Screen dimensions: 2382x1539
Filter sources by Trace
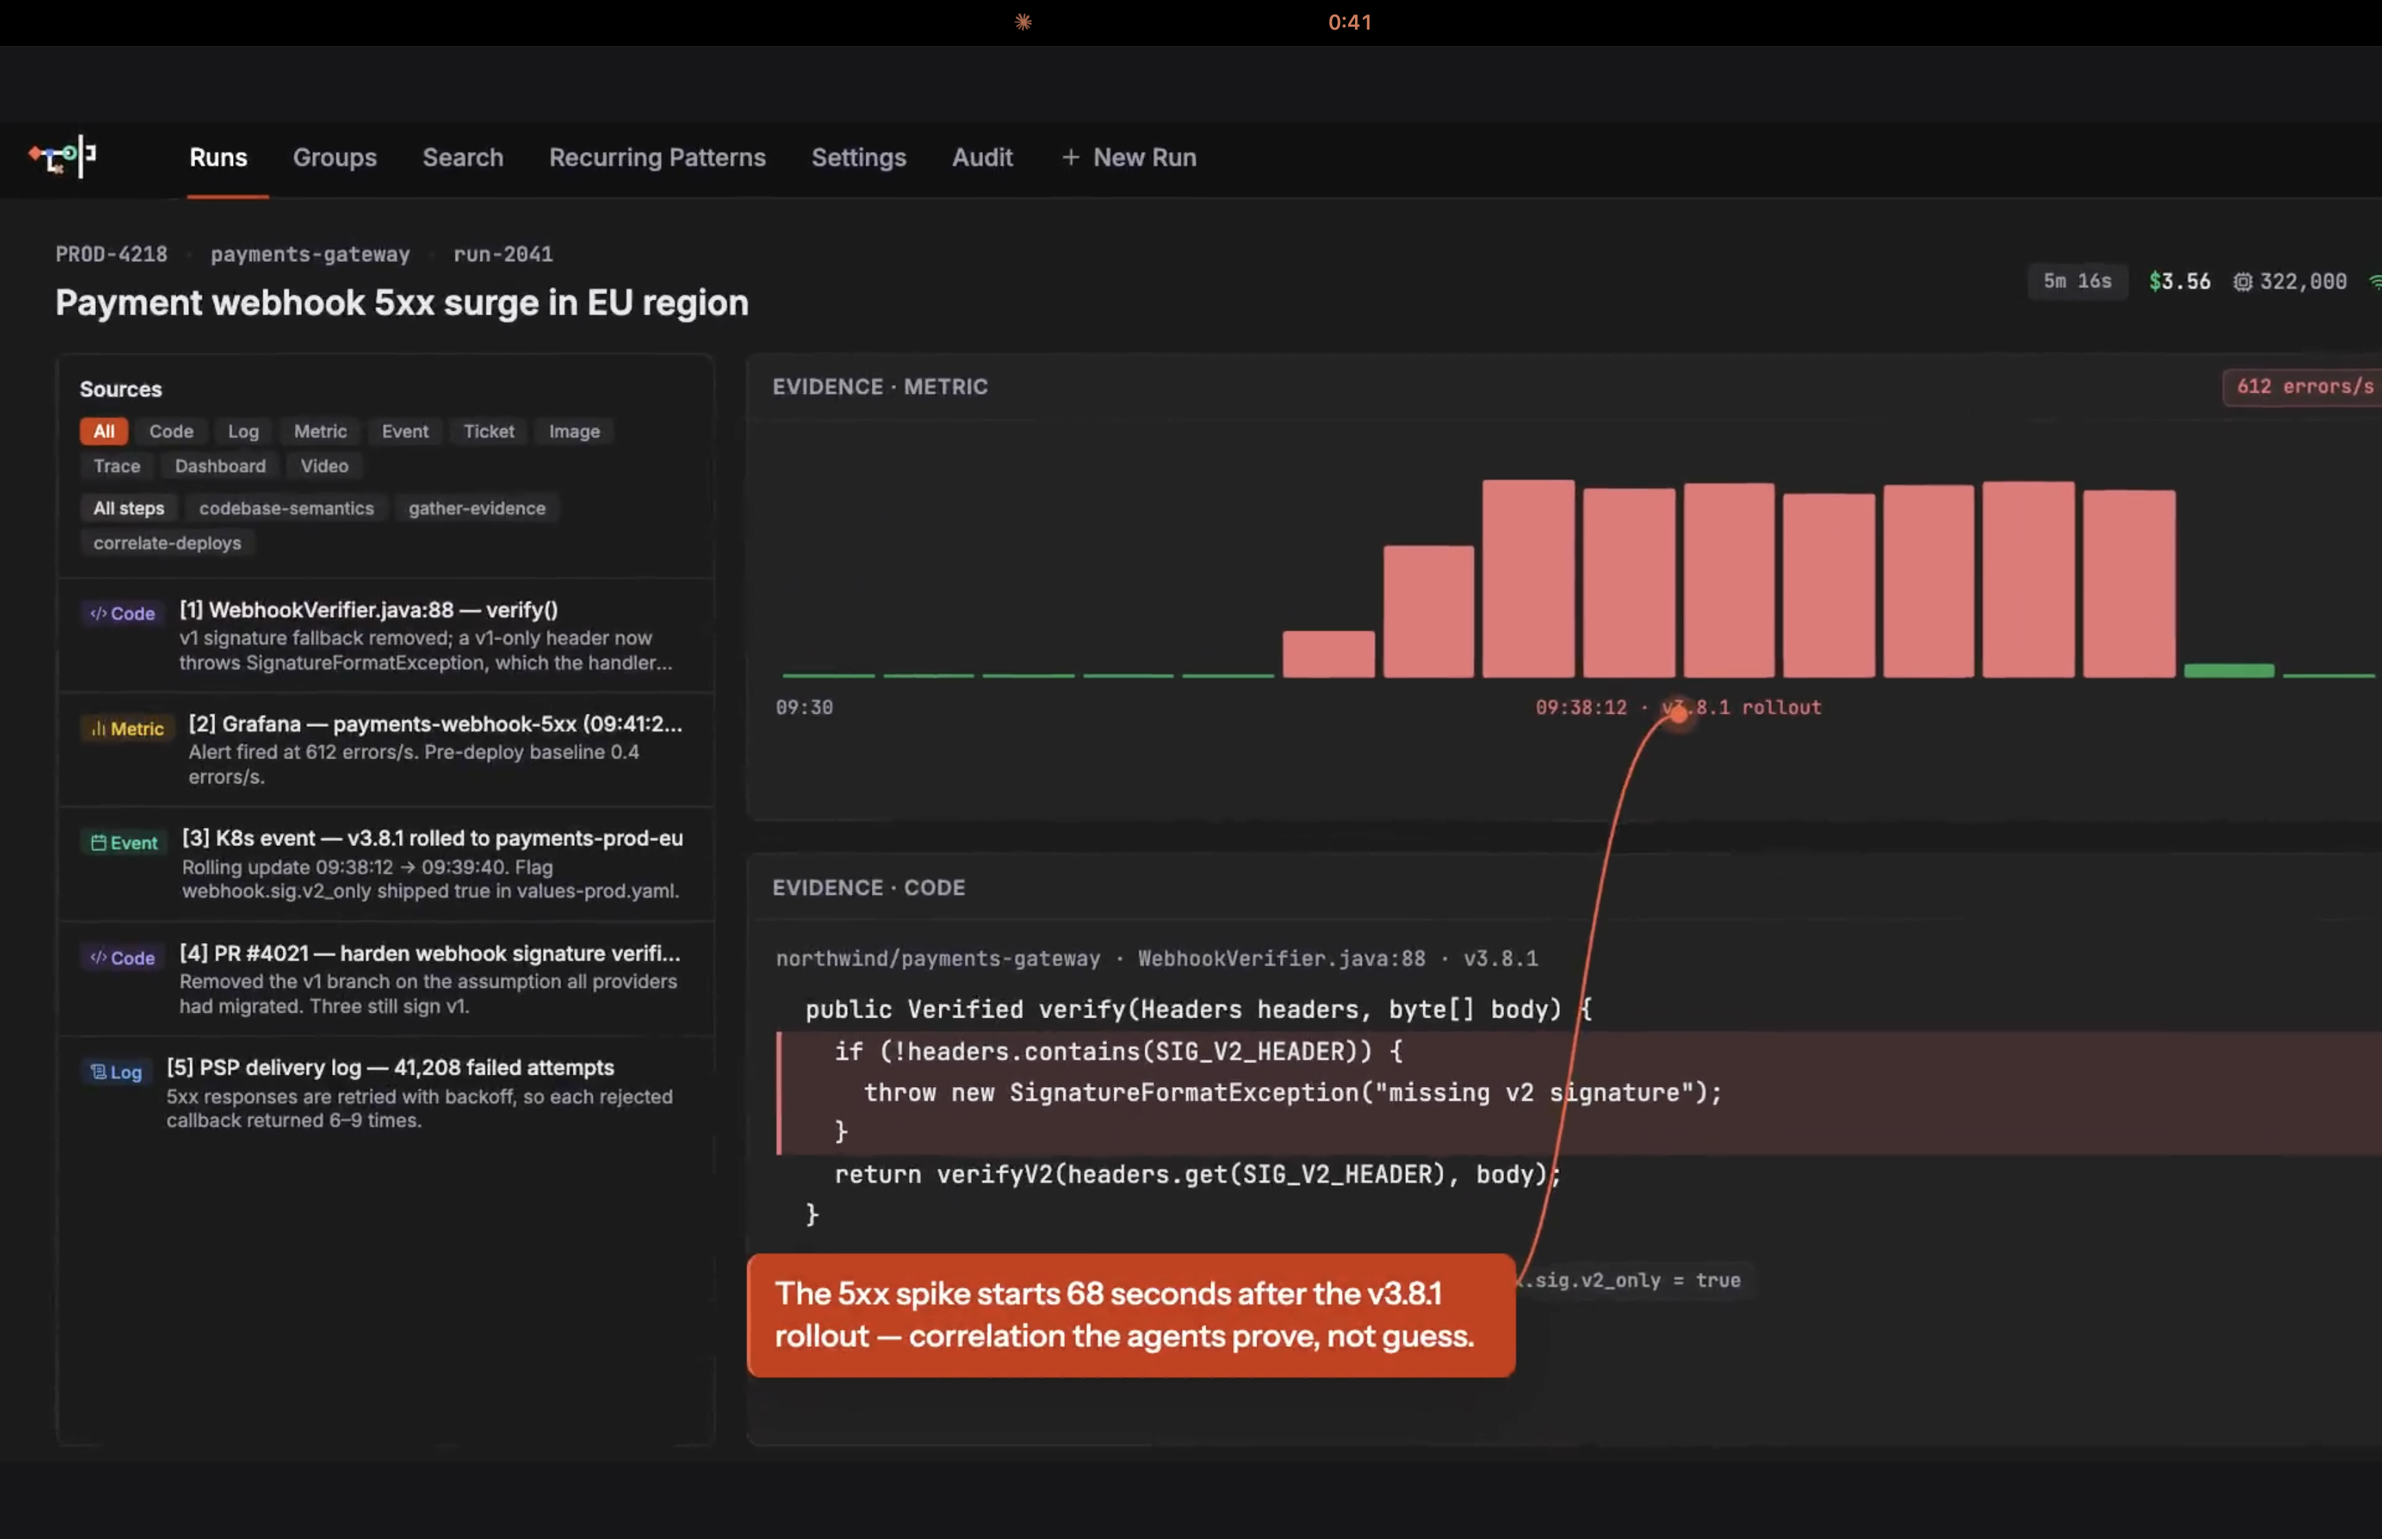tap(117, 466)
